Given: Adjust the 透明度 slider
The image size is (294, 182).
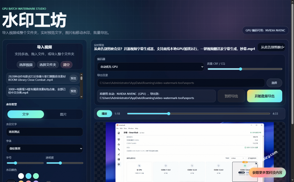Looking at the screenshot, I should (65, 163).
